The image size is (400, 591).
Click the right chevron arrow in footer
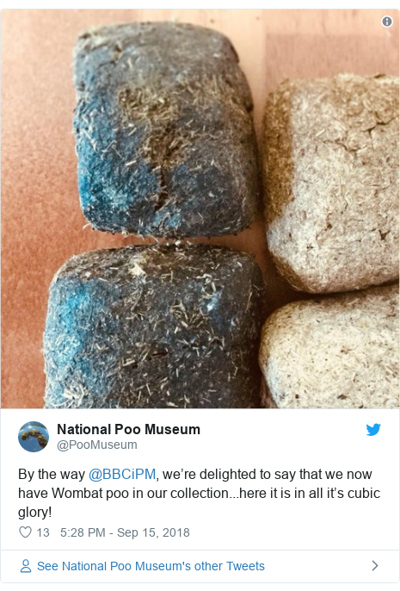(x=375, y=565)
